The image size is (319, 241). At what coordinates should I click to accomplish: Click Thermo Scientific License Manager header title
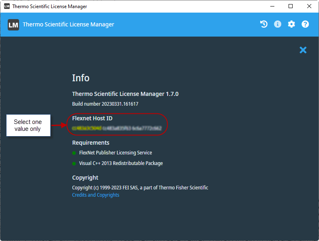(68, 24)
